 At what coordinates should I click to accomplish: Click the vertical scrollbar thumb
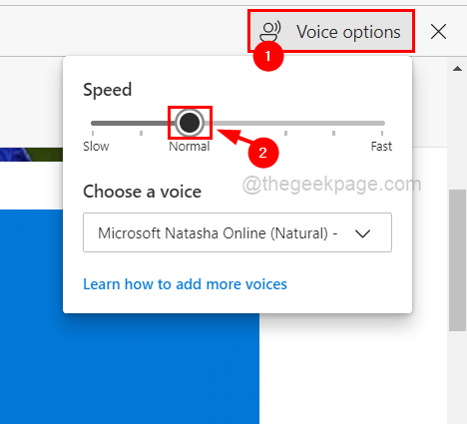pyautogui.click(x=457, y=260)
